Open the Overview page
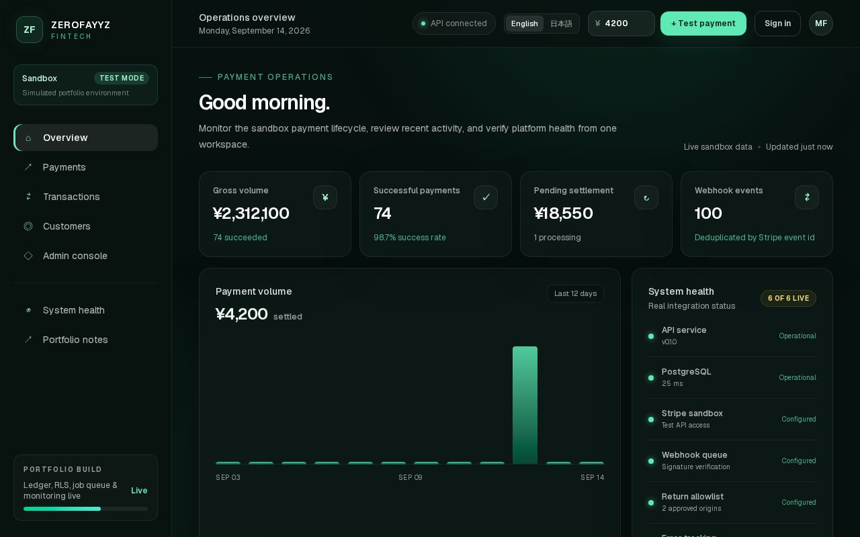 (85, 138)
